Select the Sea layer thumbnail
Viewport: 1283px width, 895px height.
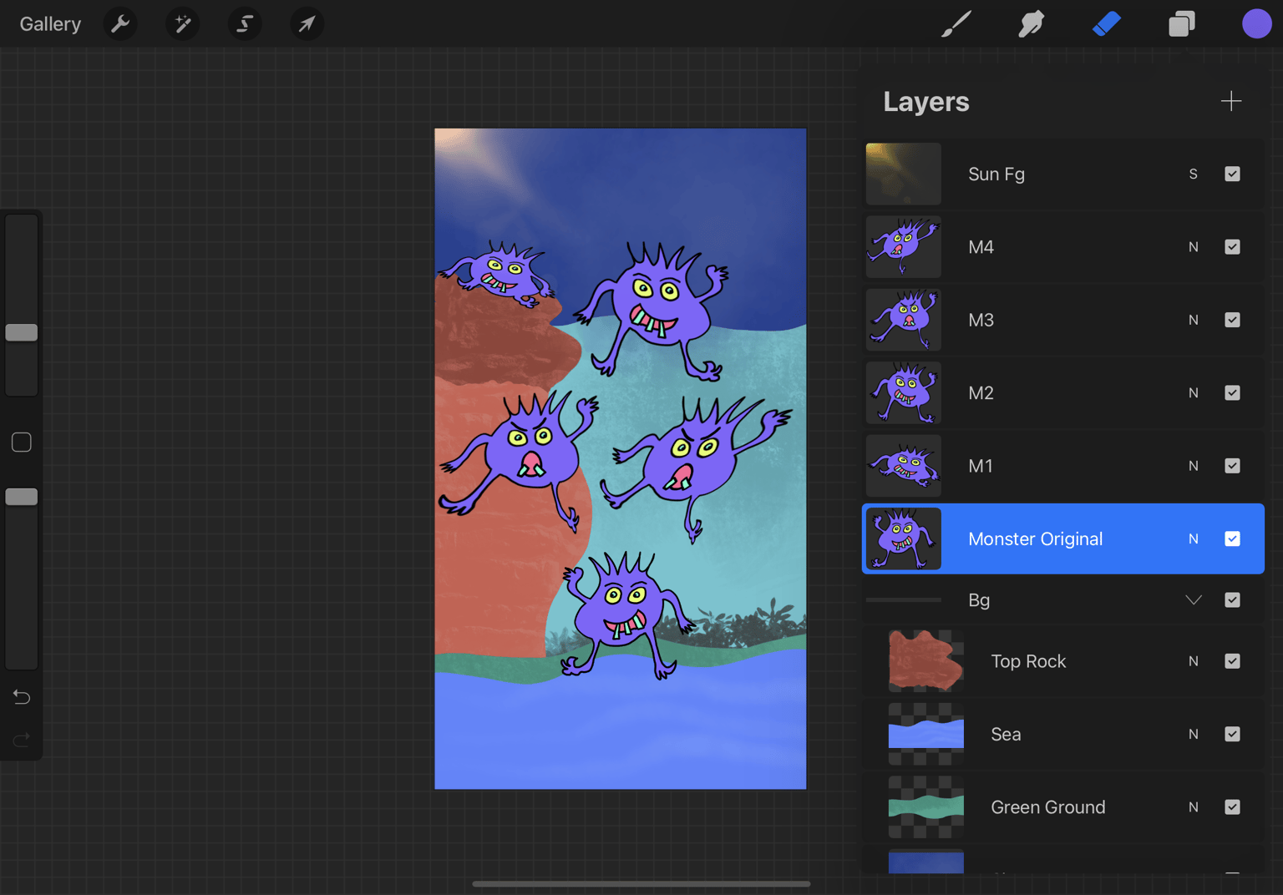click(x=926, y=734)
